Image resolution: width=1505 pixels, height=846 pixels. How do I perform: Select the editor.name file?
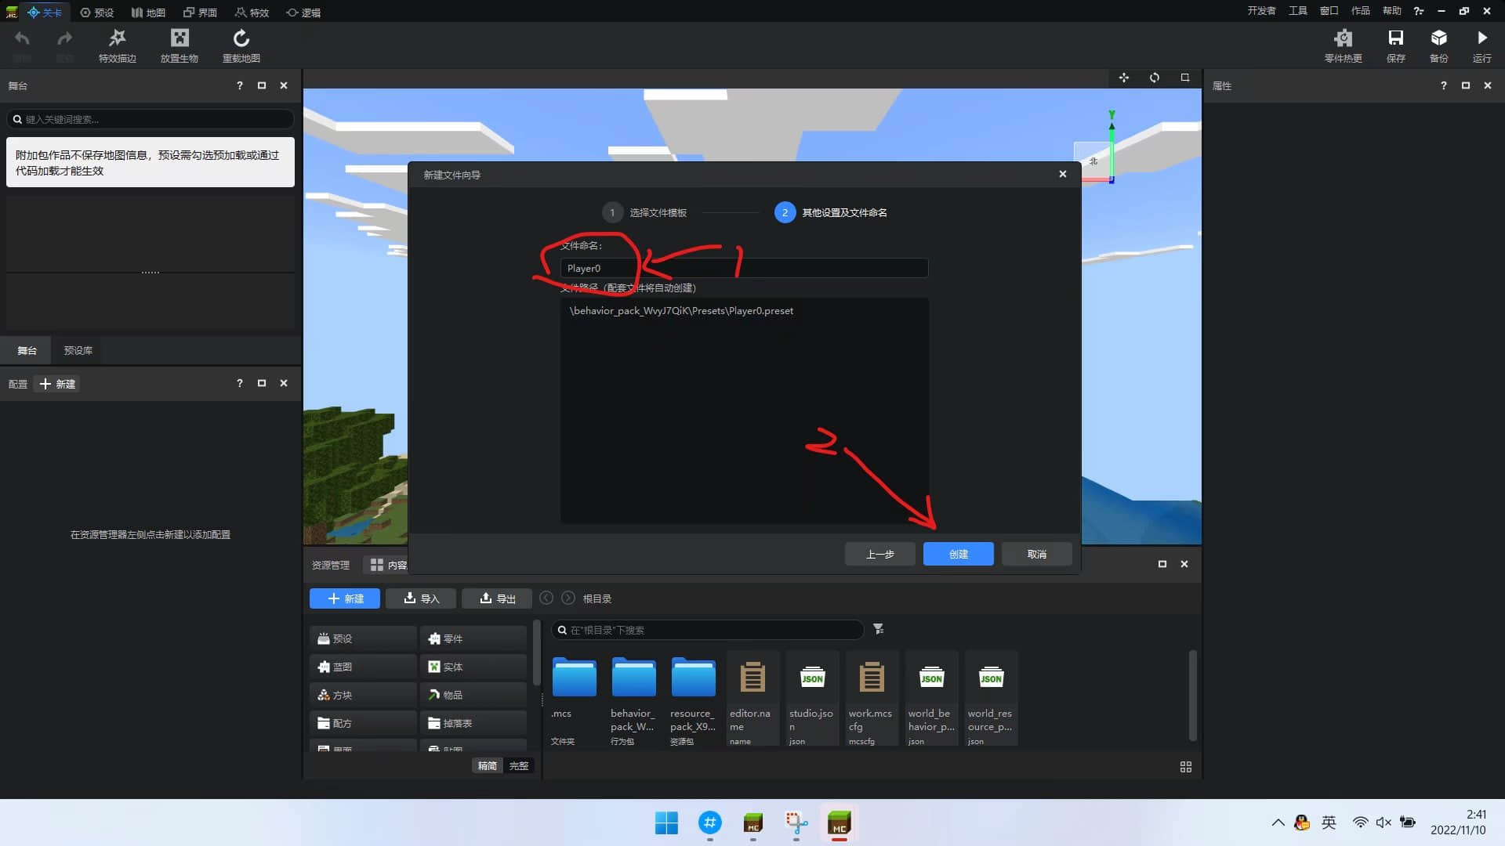click(x=752, y=698)
